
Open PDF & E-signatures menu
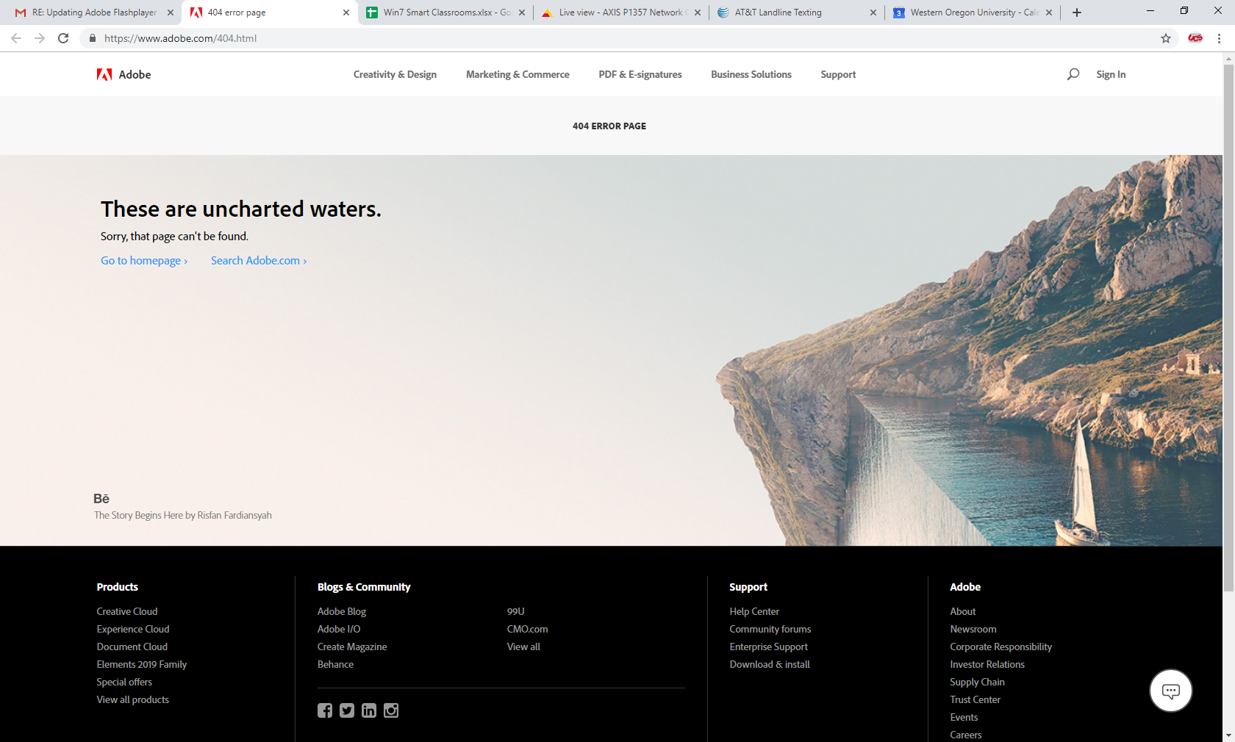click(640, 74)
